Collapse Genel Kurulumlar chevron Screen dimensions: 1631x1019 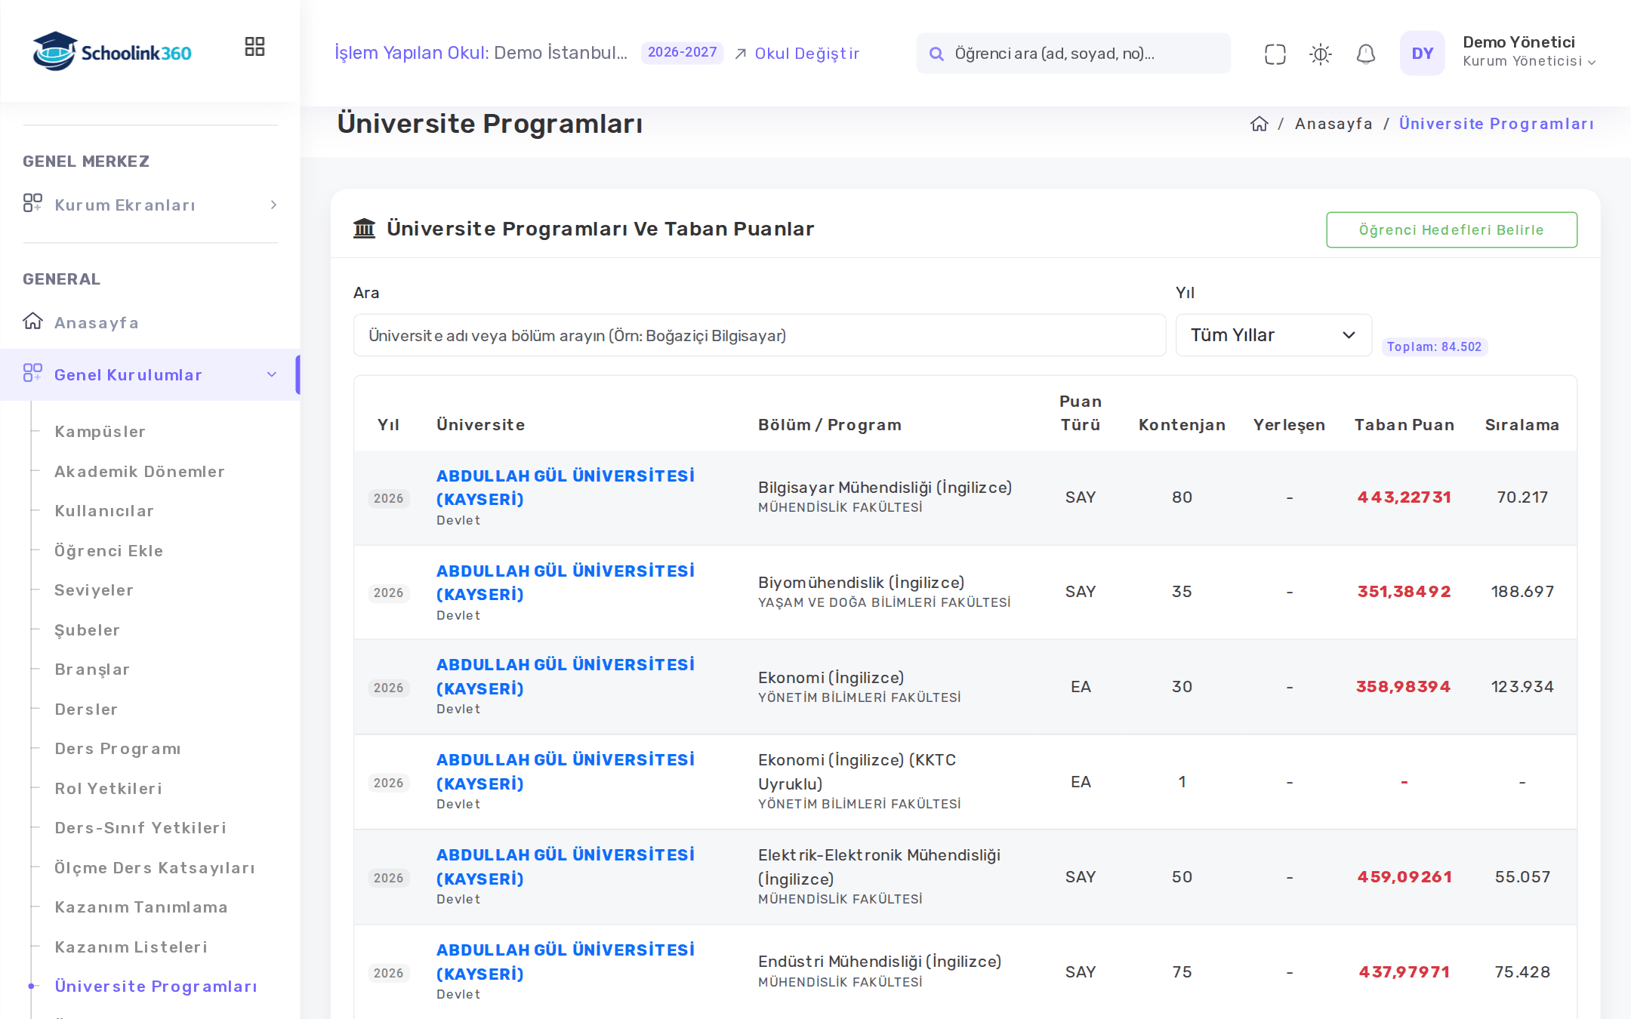point(272,374)
